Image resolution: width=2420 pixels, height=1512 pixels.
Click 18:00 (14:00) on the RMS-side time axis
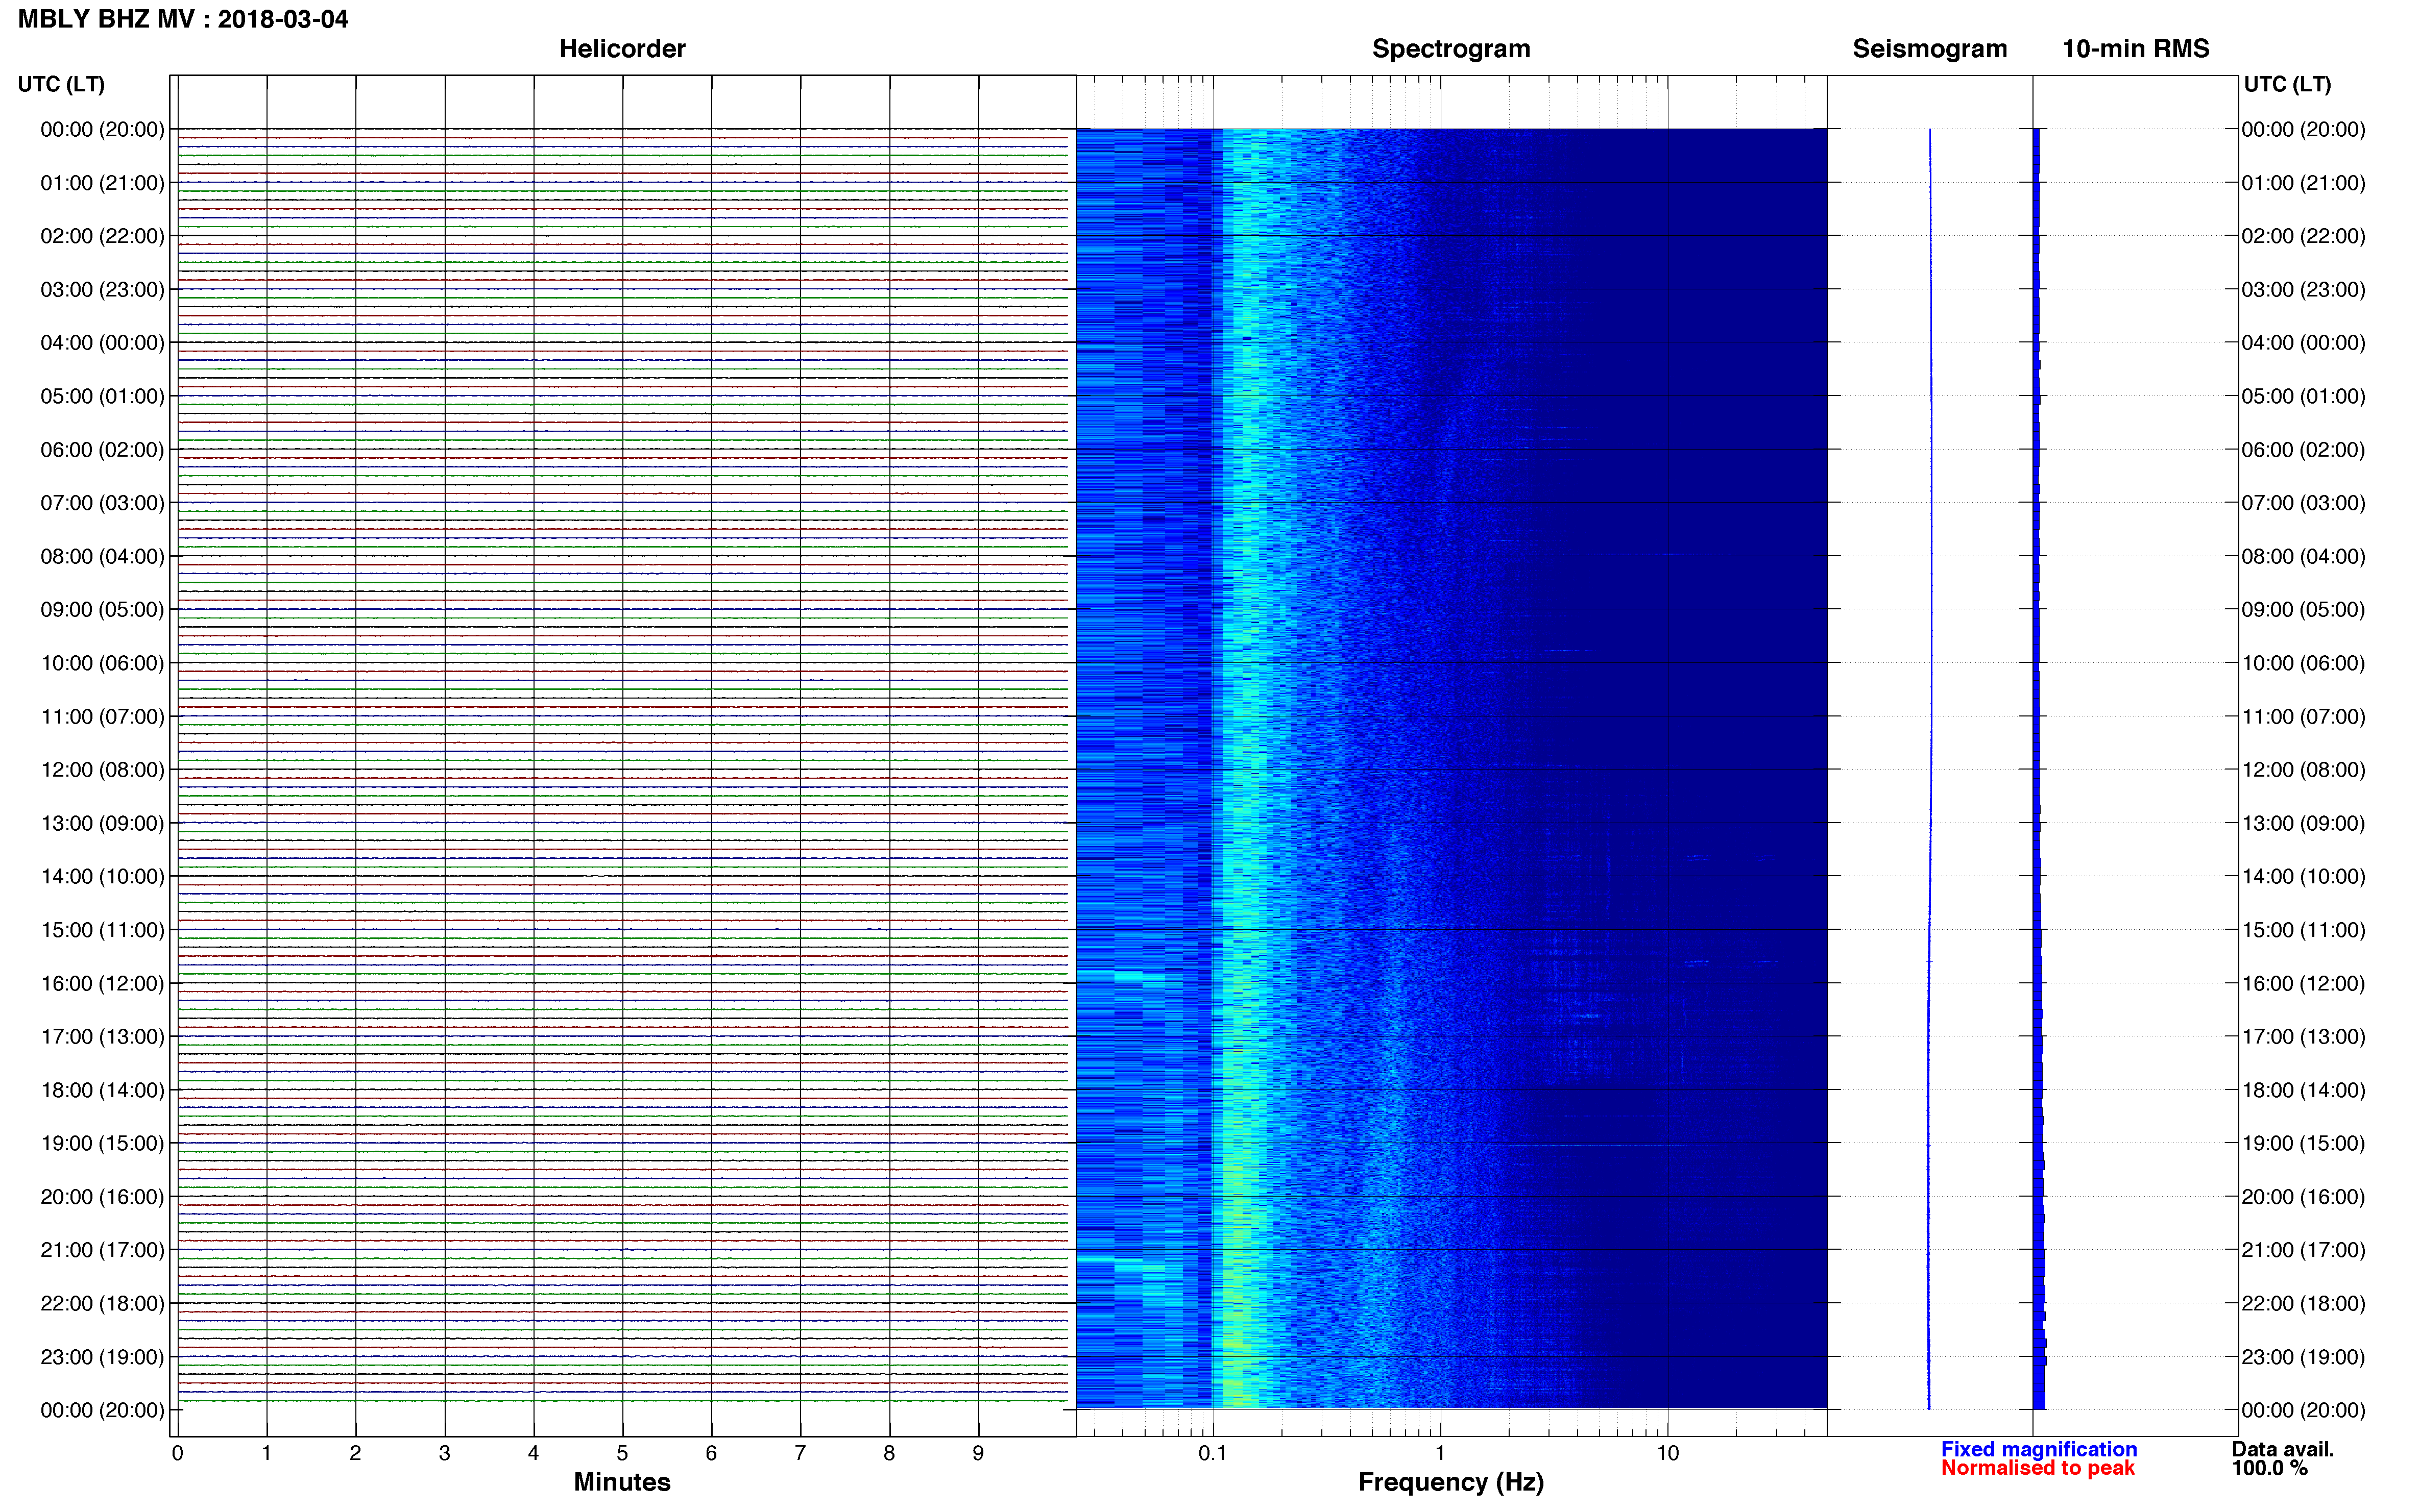(x=2303, y=1090)
